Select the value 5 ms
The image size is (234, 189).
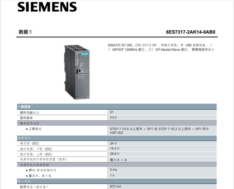(114, 170)
